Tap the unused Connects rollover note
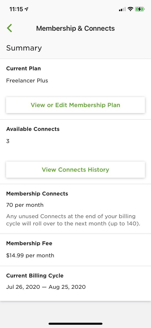Screen dimensions: 151x328 pyautogui.click(x=73, y=220)
